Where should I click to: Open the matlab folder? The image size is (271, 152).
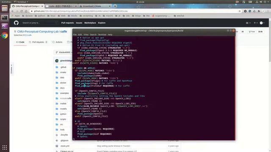click(63, 103)
